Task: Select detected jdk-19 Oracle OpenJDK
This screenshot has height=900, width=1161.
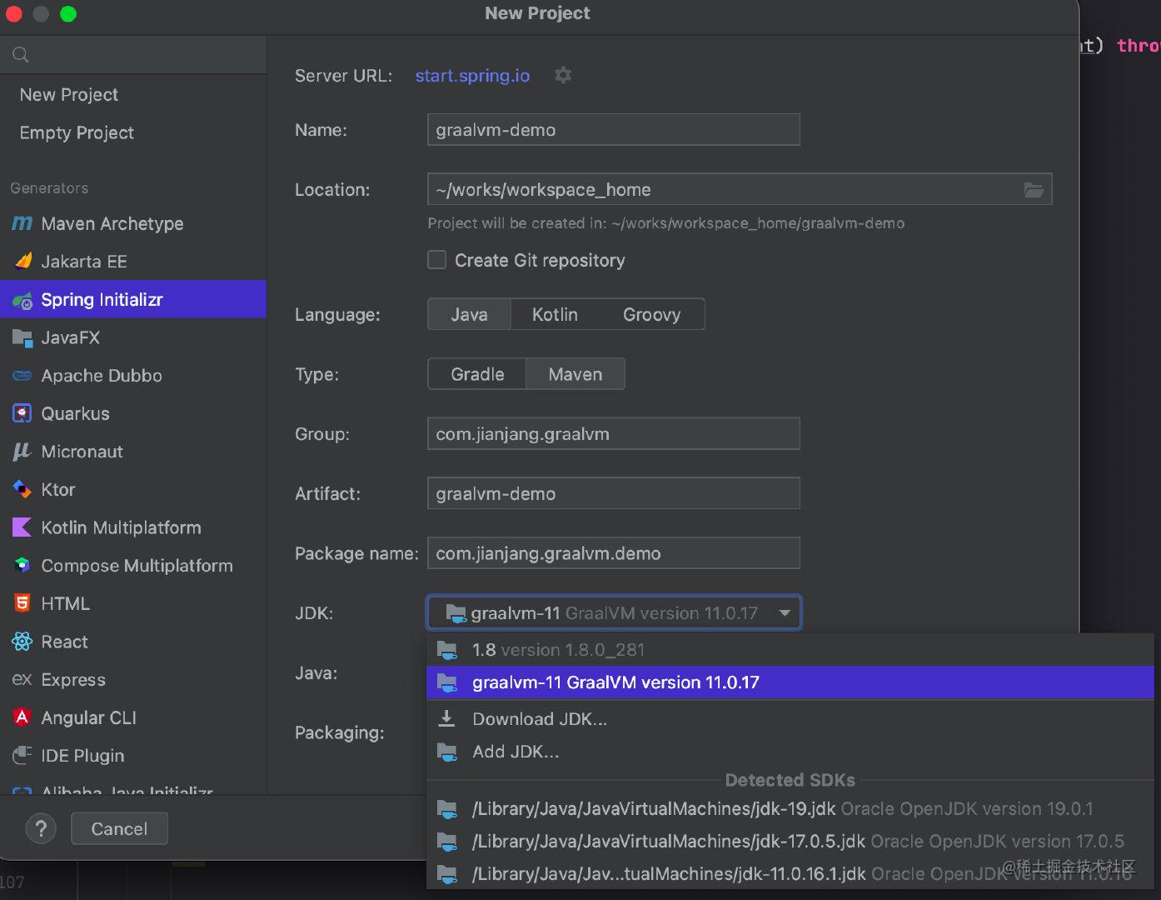Action: click(781, 809)
